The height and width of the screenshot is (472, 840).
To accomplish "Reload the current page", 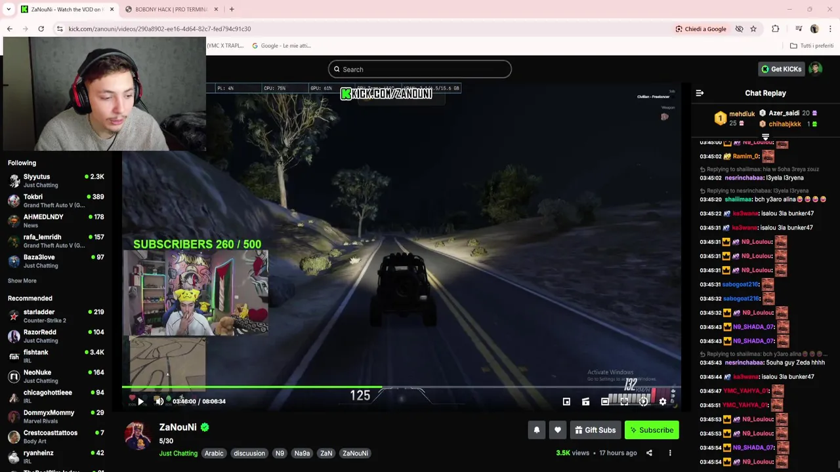I will (41, 29).
